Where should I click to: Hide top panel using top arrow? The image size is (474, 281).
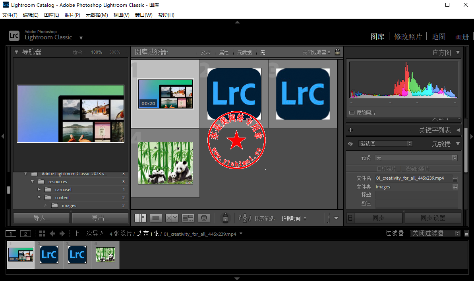[x=237, y=22]
